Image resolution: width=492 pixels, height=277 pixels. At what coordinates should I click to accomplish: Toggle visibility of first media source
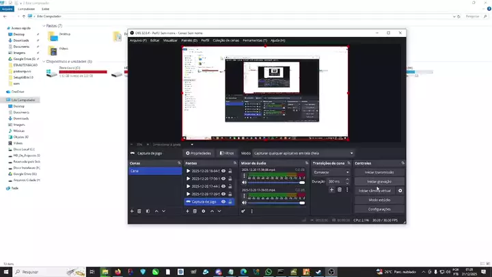click(223, 170)
